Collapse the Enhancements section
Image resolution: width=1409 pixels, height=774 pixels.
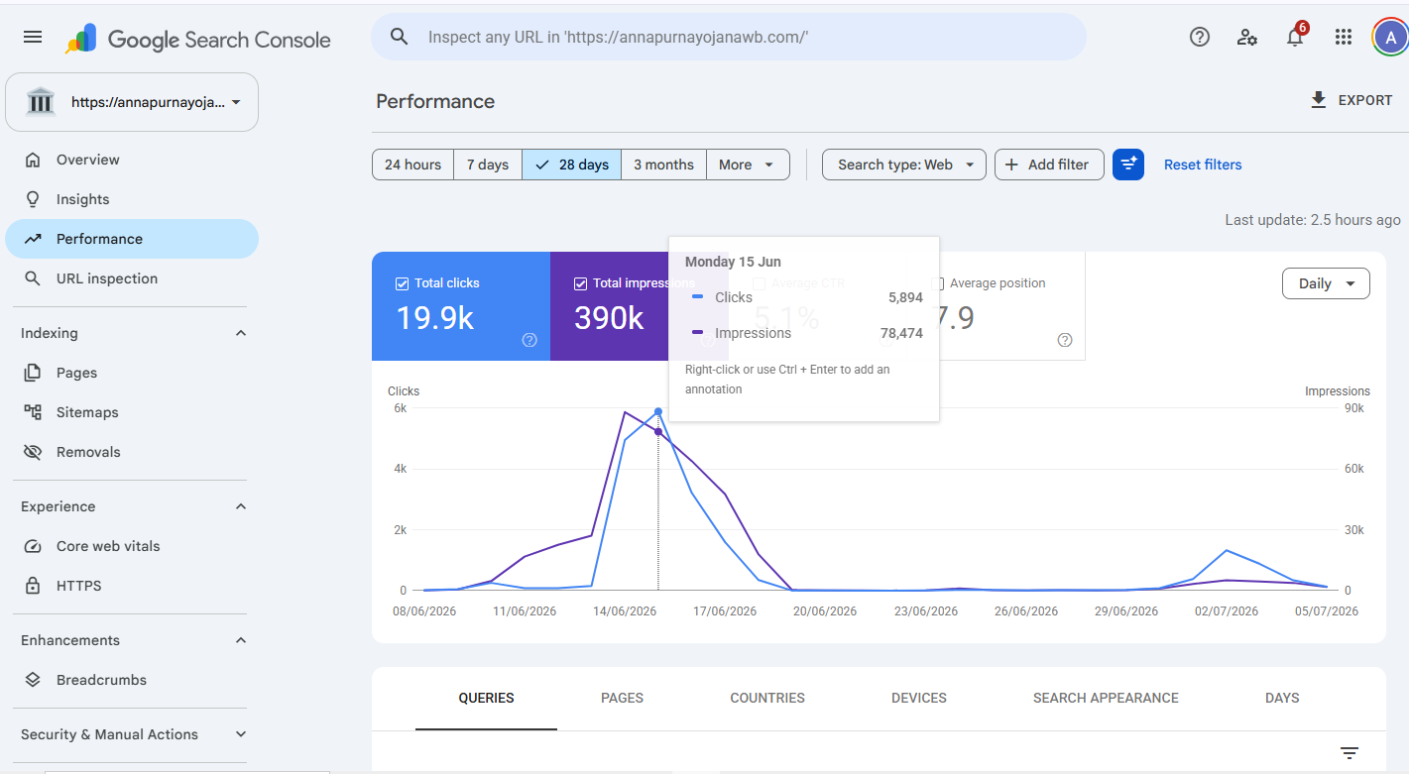tap(240, 640)
